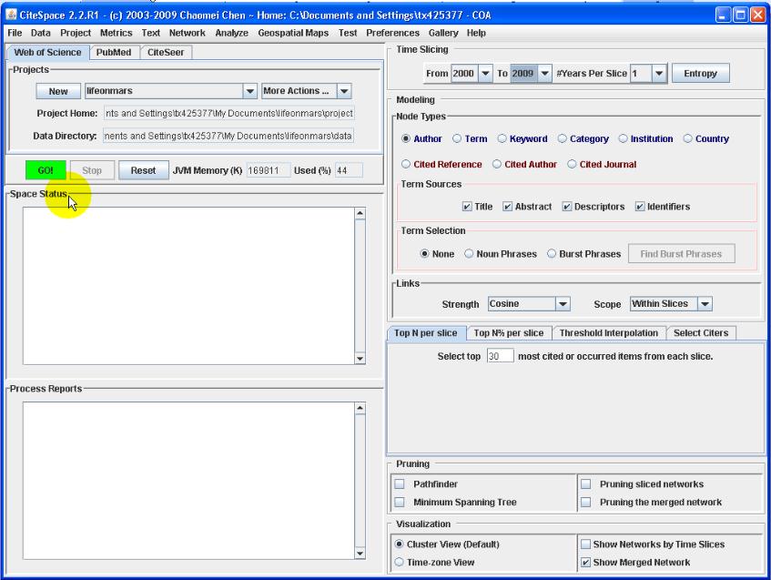This screenshot has height=580, width=771.
Task: Select the Country node type
Action: [688, 138]
